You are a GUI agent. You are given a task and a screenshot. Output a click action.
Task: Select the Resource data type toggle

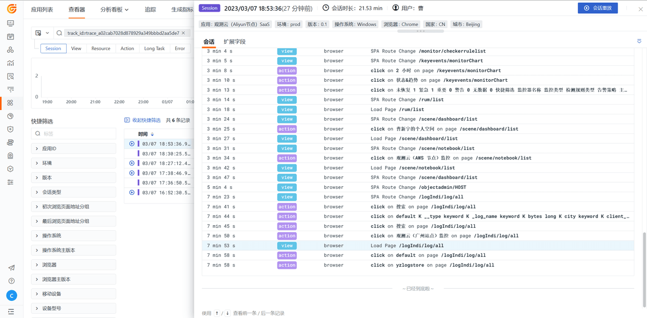pyautogui.click(x=101, y=48)
